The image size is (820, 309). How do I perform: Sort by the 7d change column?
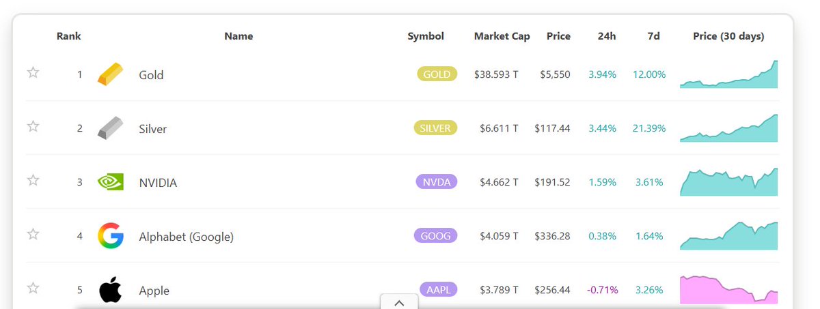[653, 36]
